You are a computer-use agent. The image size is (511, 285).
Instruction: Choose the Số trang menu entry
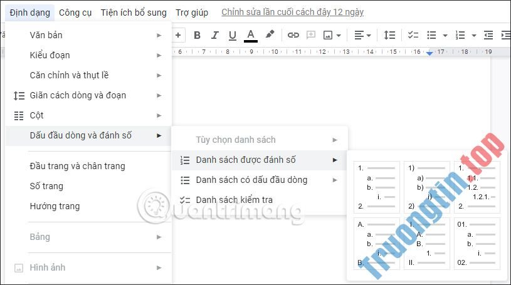pyautogui.click(x=88, y=186)
